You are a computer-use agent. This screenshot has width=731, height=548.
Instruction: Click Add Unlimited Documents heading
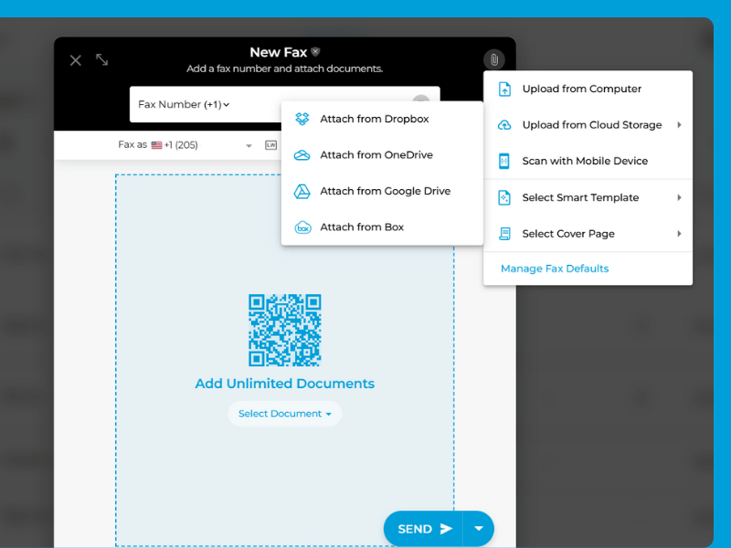click(285, 384)
